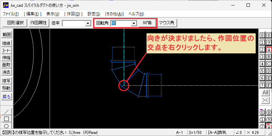The height and width of the screenshot is (136, 272).
Task: Click the S=1/50 scale status button
Action: coord(197,133)
